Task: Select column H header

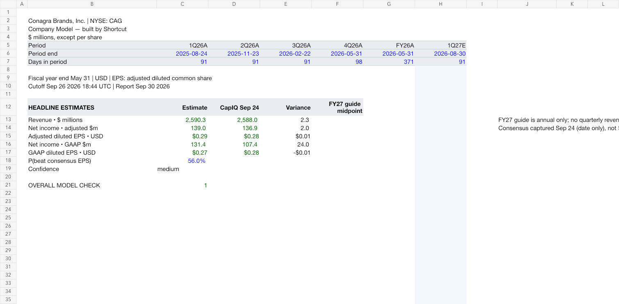Action: [x=441, y=4]
